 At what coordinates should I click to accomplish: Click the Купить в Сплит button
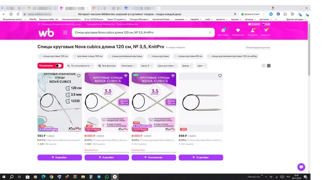click(x=250, y=14)
